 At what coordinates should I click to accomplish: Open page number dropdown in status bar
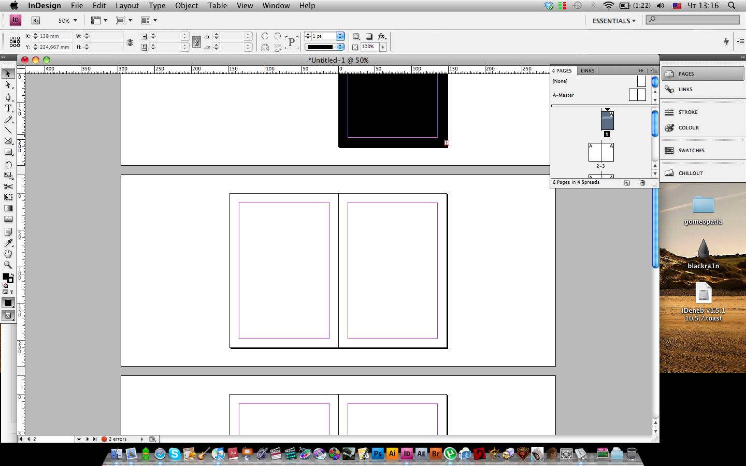(79, 439)
